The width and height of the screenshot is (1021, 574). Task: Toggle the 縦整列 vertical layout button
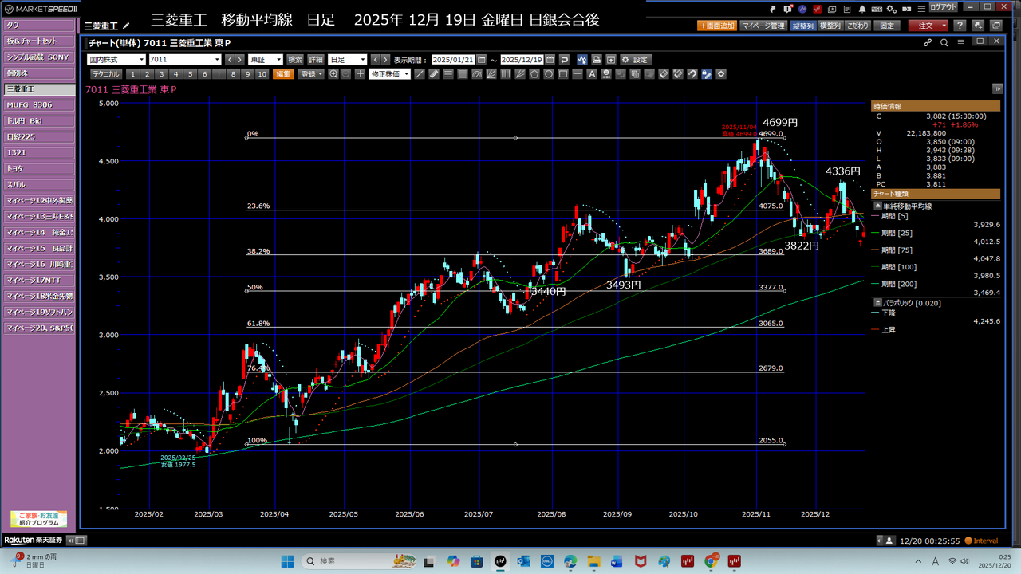(x=803, y=26)
